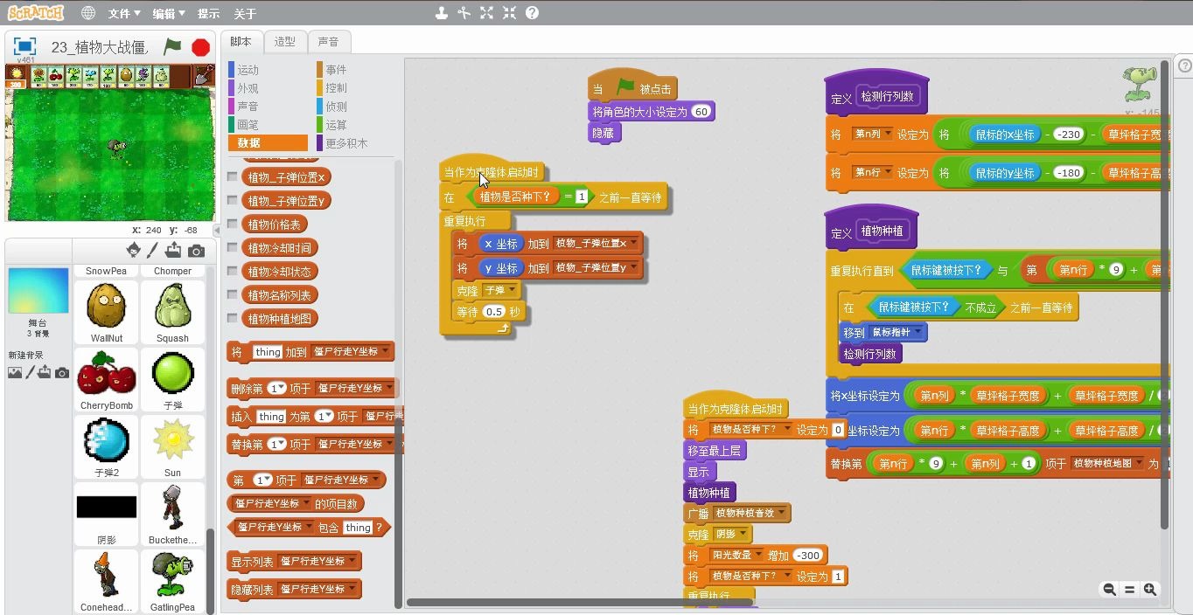Paint a new backdrop
This screenshot has height=615, width=1193.
[x=30, y=373]
